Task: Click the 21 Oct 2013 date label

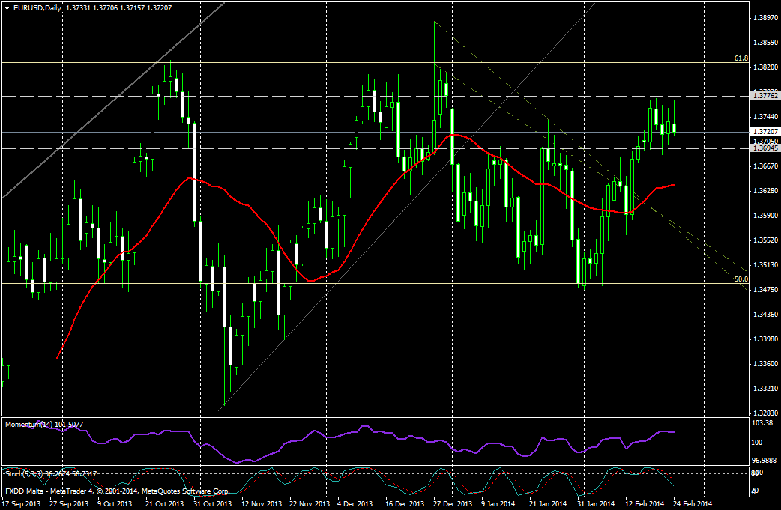Action: pos(165,504)
